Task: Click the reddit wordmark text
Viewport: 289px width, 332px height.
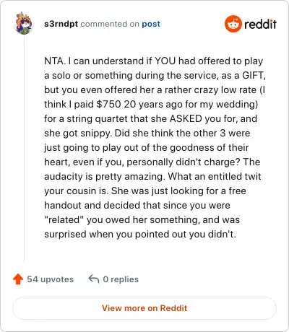Action: (x=260, y=24)
